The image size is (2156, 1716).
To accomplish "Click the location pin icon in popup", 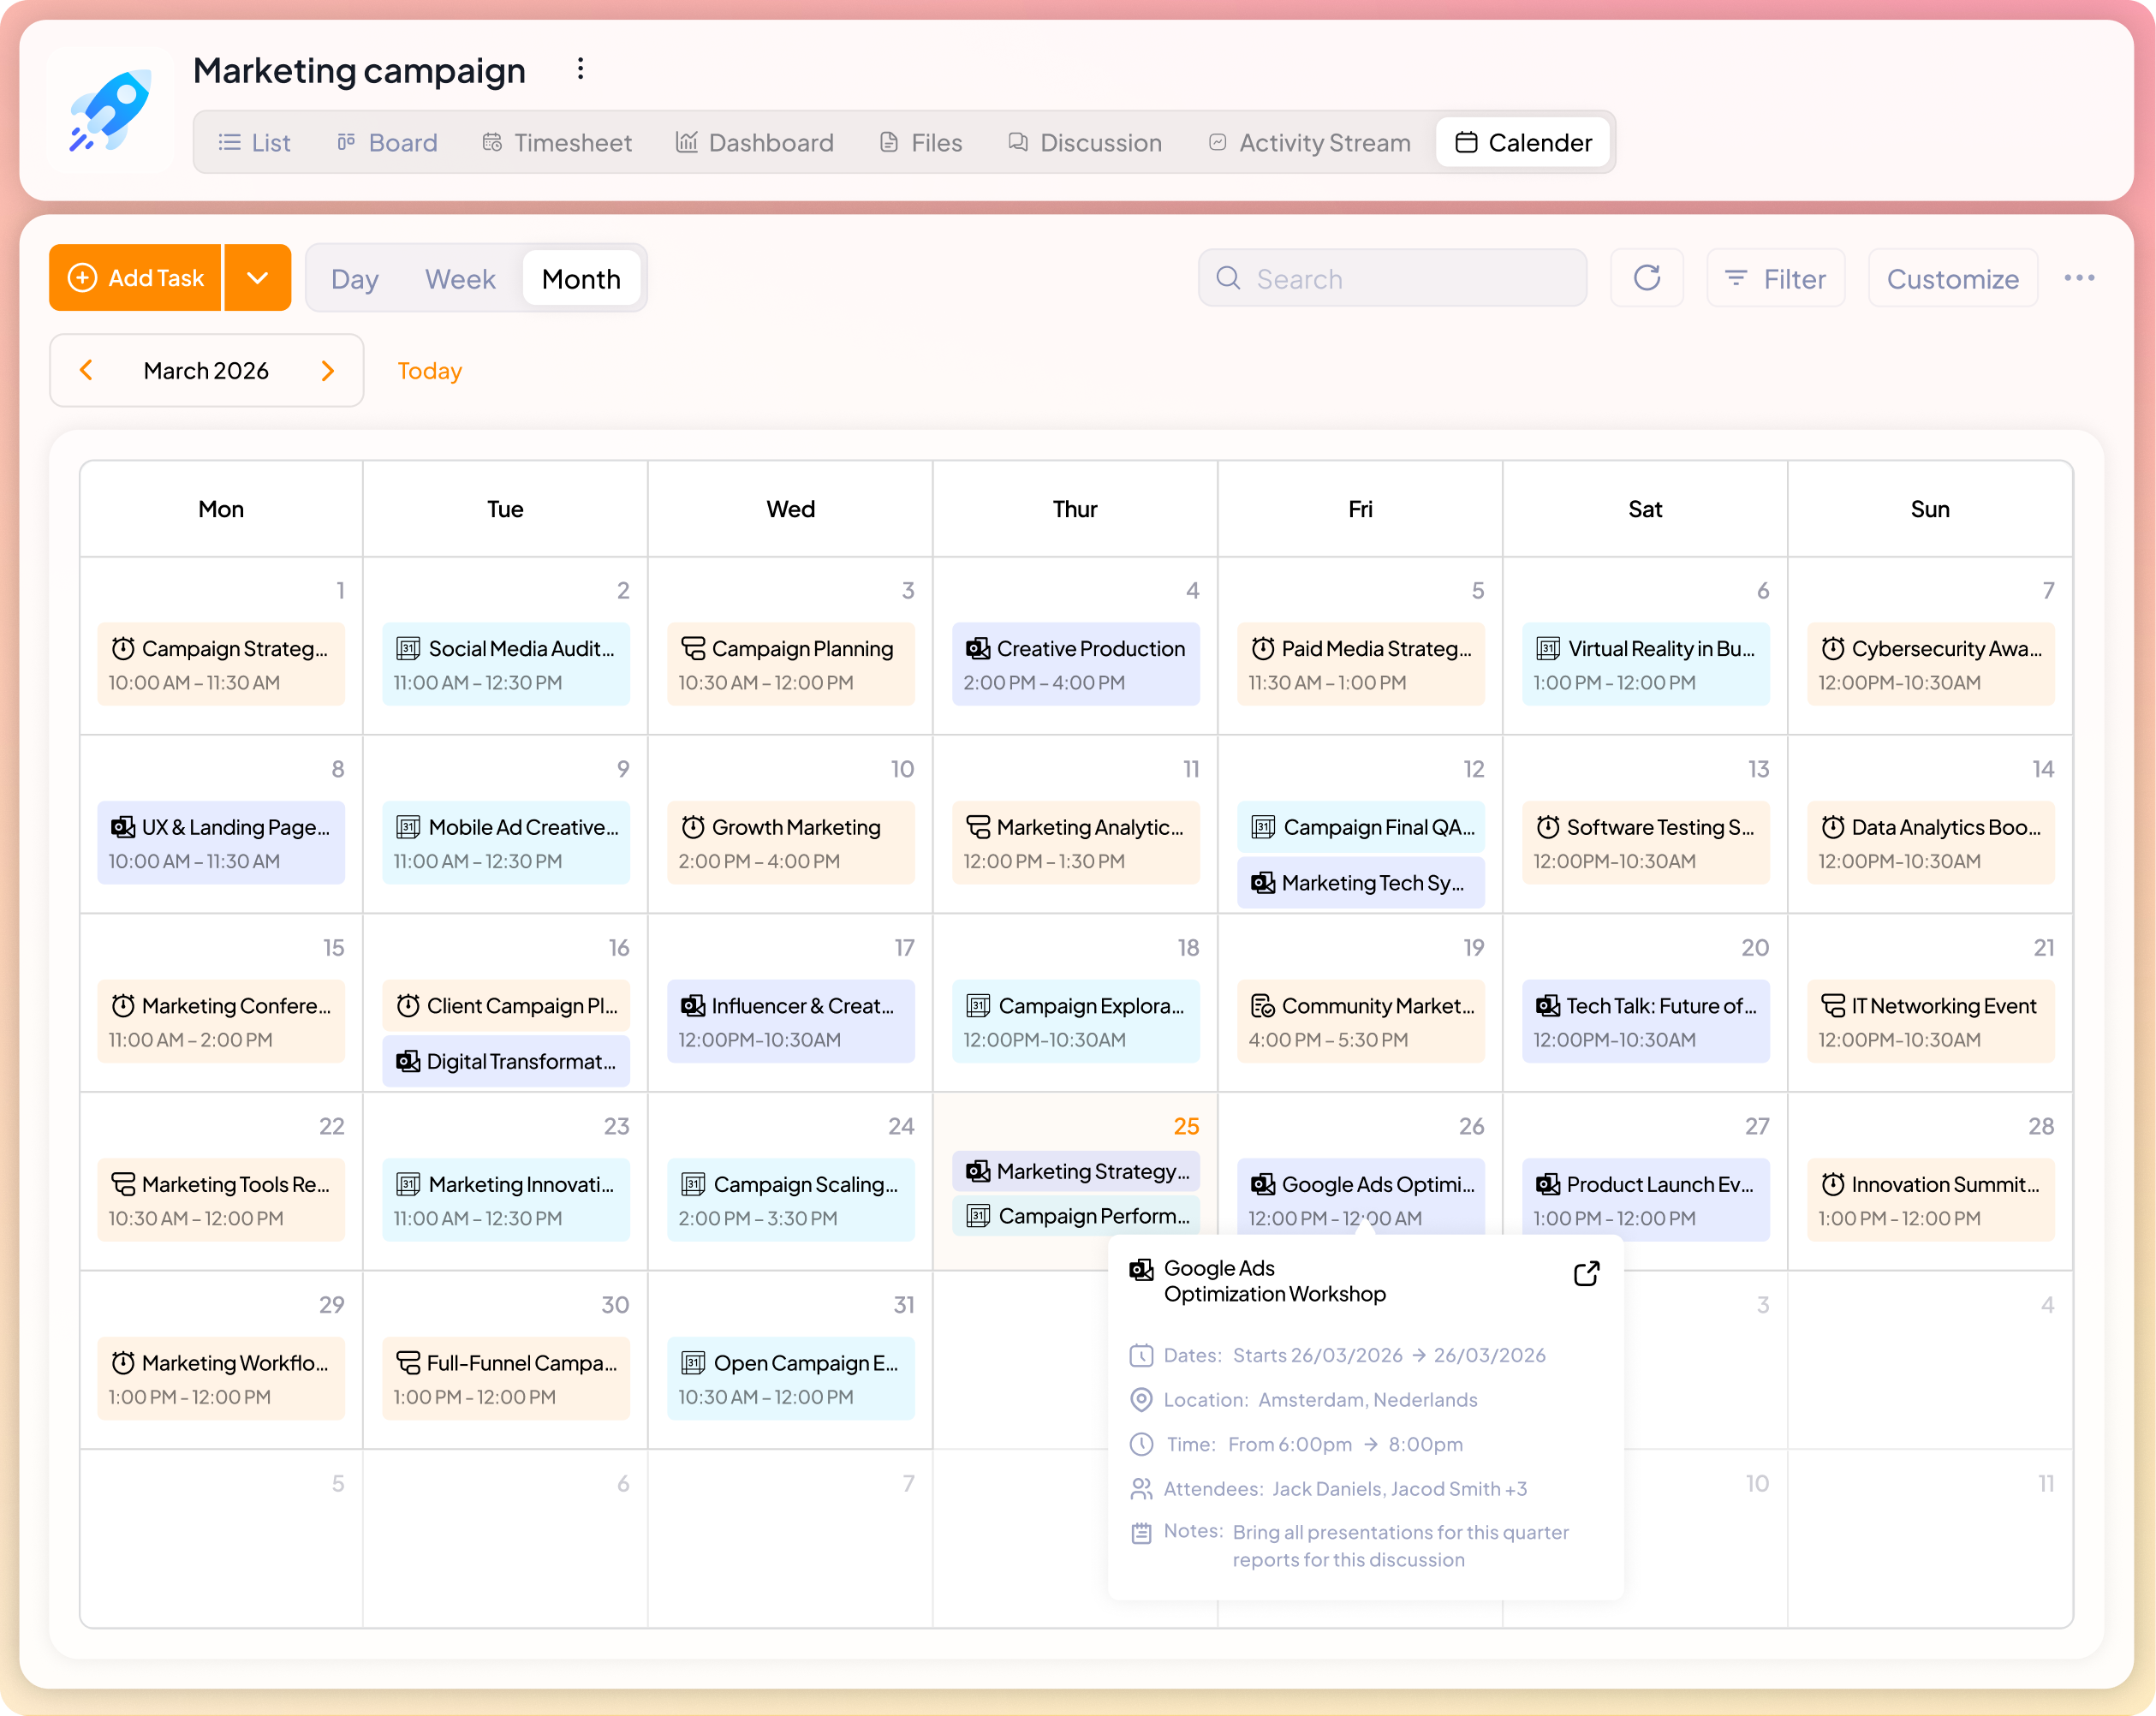I will [1141, 1399].
